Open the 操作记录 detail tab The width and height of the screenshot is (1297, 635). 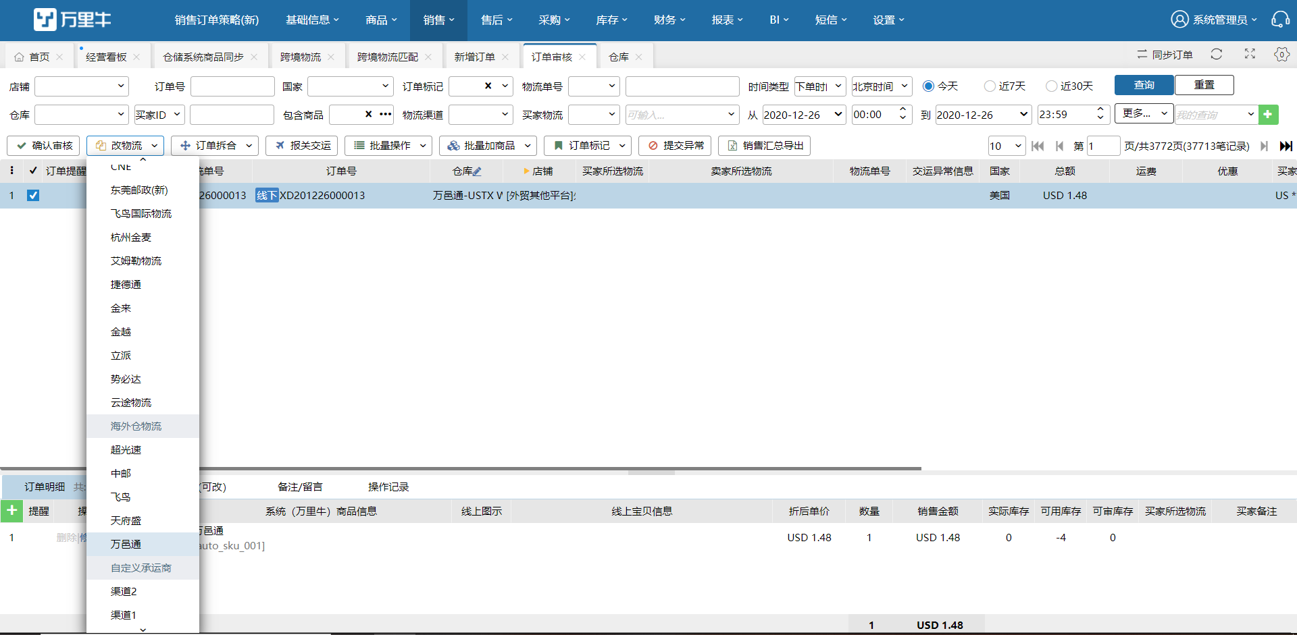click(388, 487)
